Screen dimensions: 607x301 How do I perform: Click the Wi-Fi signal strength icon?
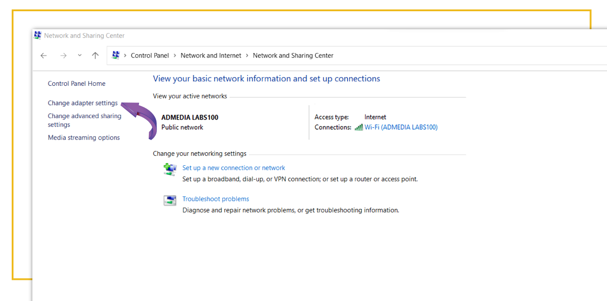point(358,128)
